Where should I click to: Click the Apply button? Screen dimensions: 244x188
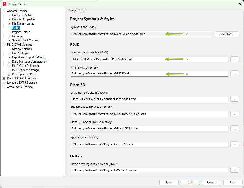click(x=169, y=182)
